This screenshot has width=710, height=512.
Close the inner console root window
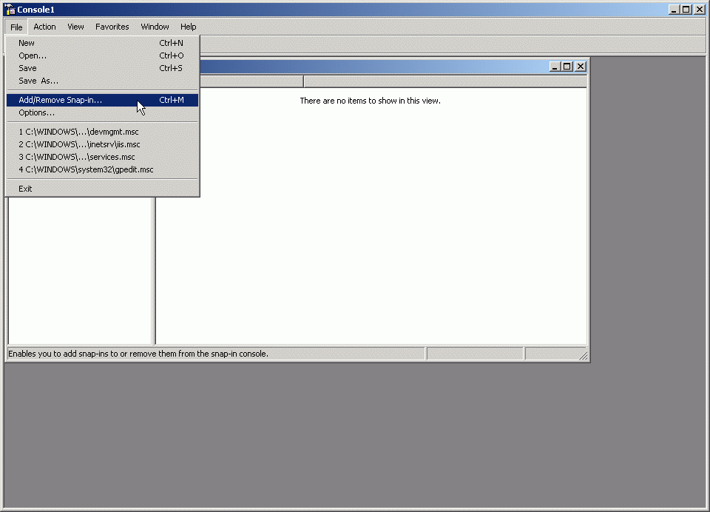(580, 67)
